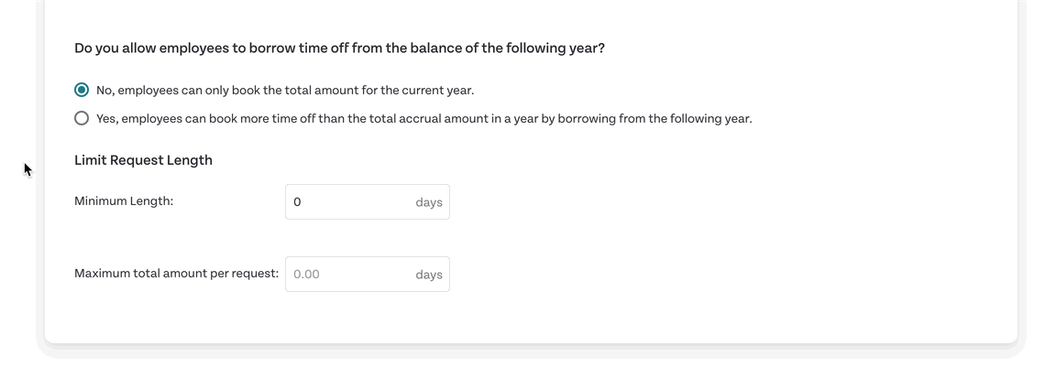Focus the Minimum Length input field
This screenshot has width=1056, height=367.
click(368, 201)
